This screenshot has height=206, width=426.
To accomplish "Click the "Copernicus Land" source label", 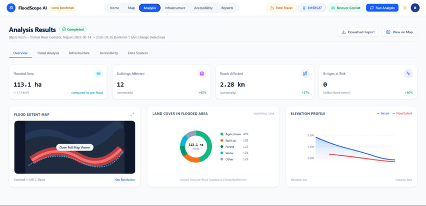I will coord(264,114).
